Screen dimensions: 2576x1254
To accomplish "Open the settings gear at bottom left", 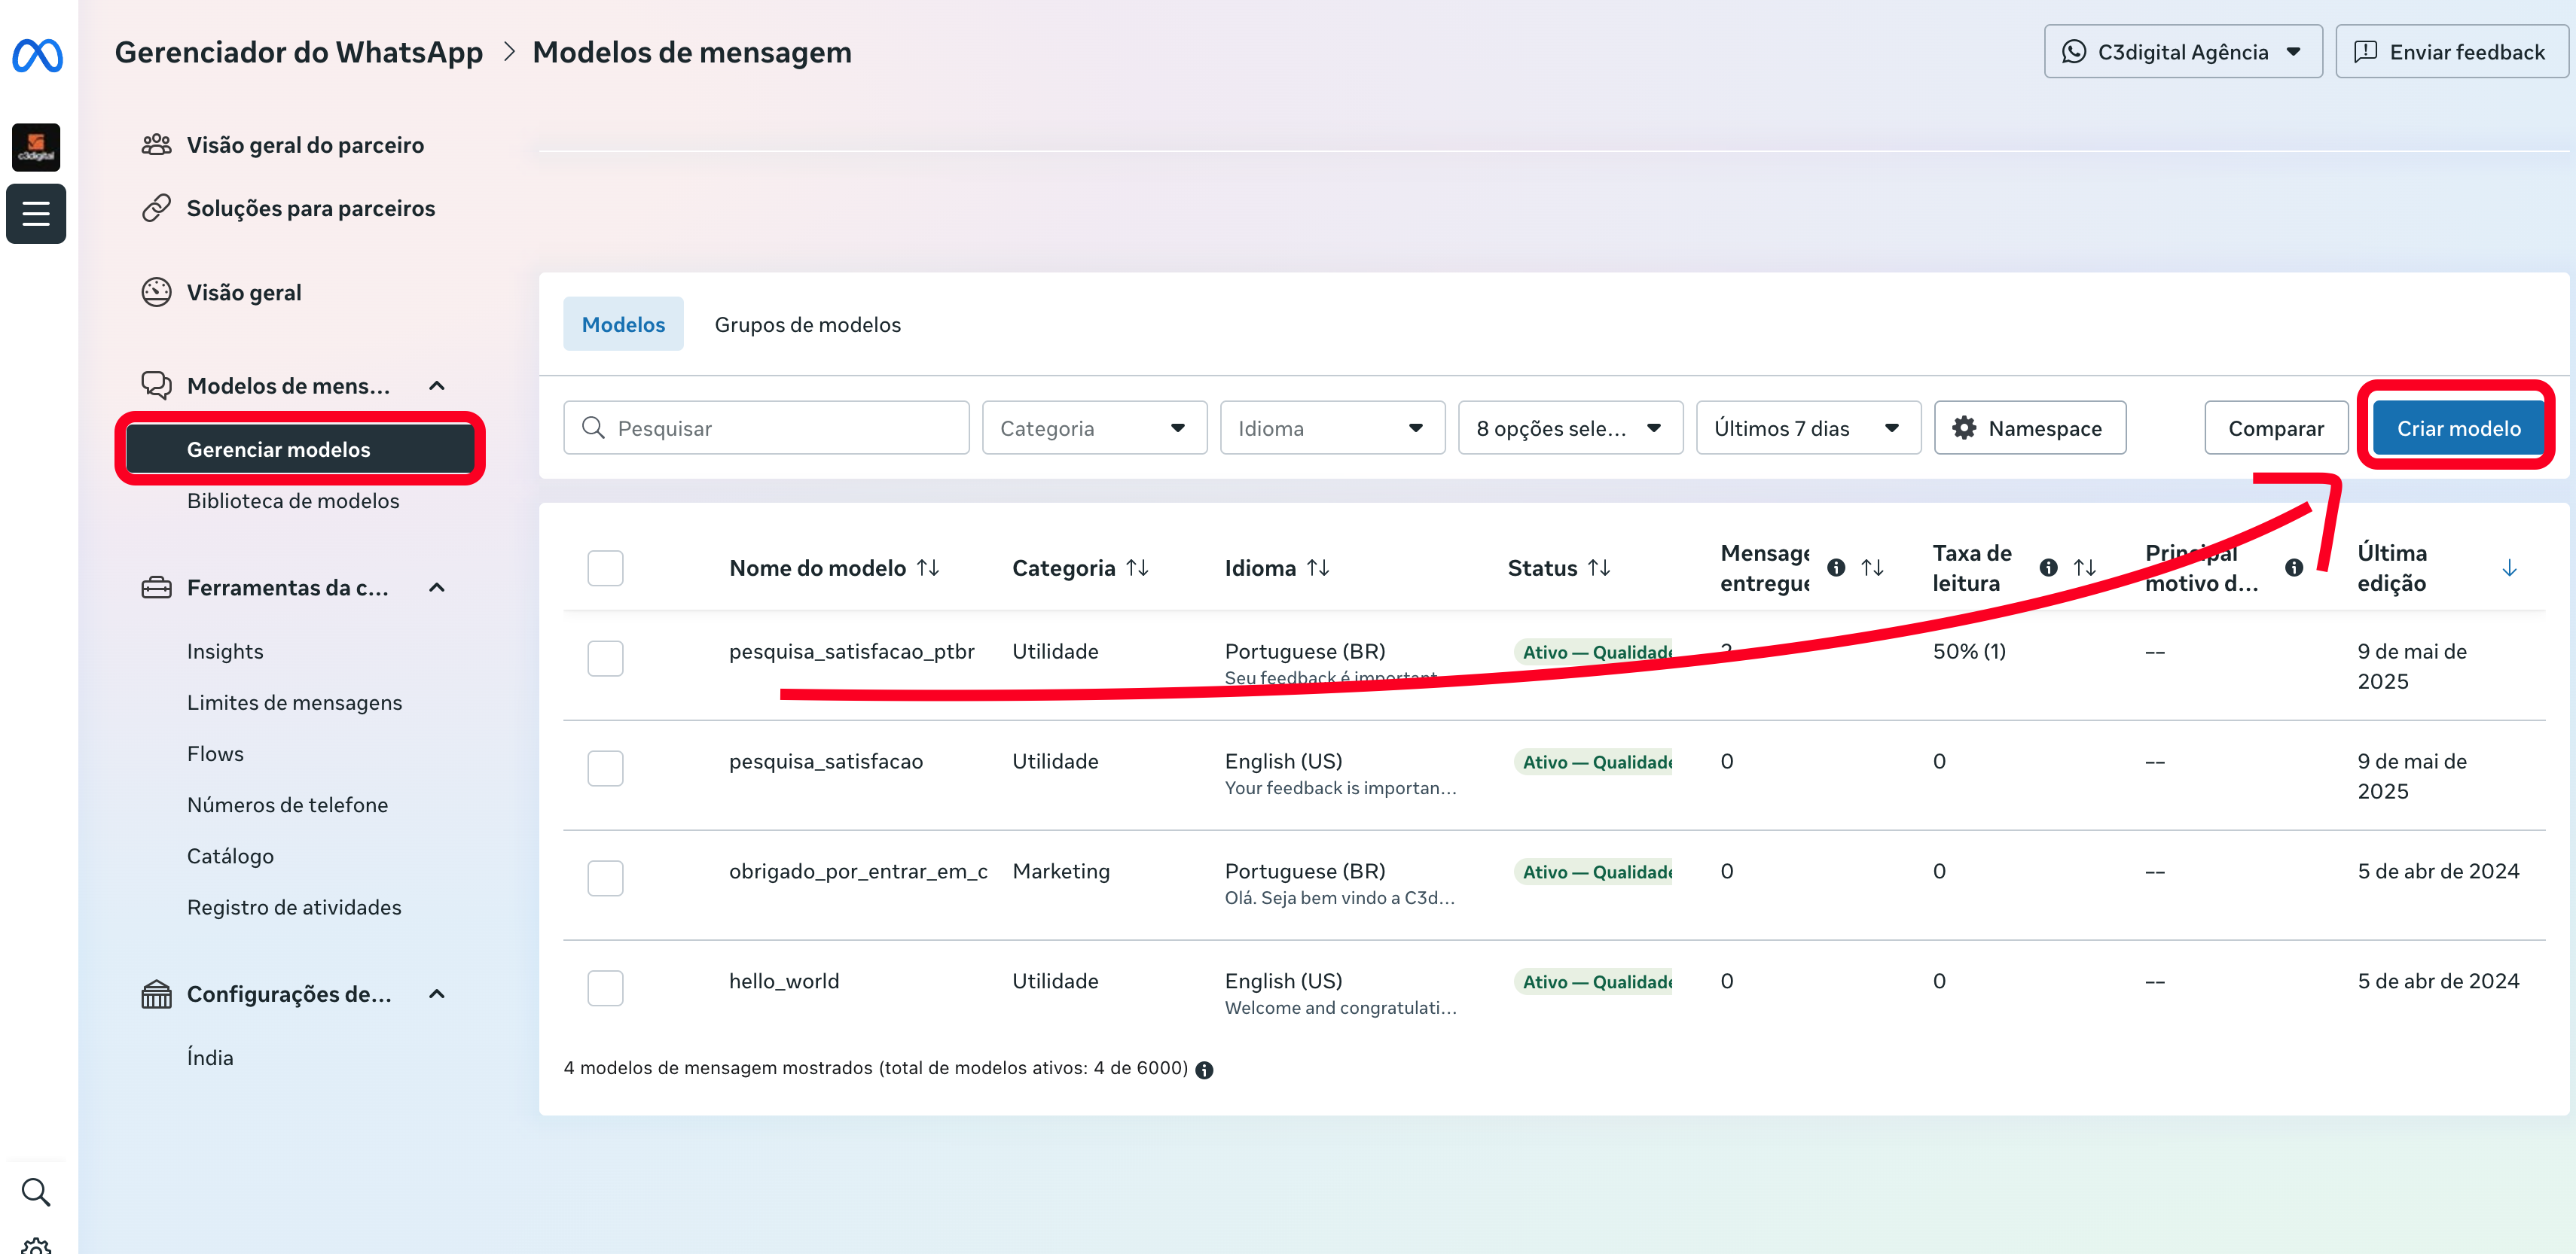I will 36,1244.
